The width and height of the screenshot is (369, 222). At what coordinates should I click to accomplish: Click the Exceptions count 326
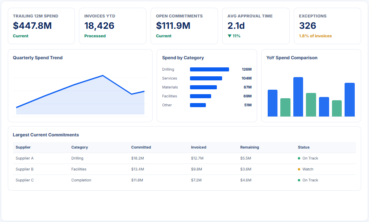[x=308, y=26]
